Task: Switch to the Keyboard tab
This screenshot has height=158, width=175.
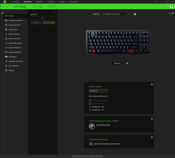Action: (x=27, y=2)
